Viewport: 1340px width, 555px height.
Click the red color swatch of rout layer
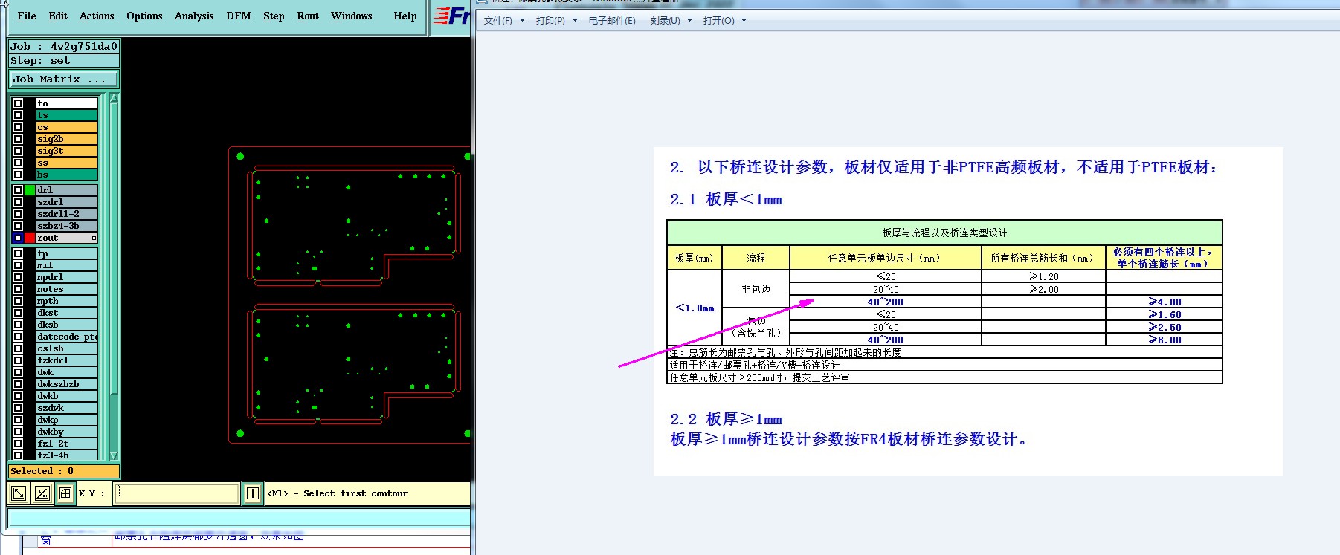[x=30, y=238]
